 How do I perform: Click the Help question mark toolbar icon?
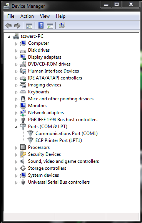[41, 25]
